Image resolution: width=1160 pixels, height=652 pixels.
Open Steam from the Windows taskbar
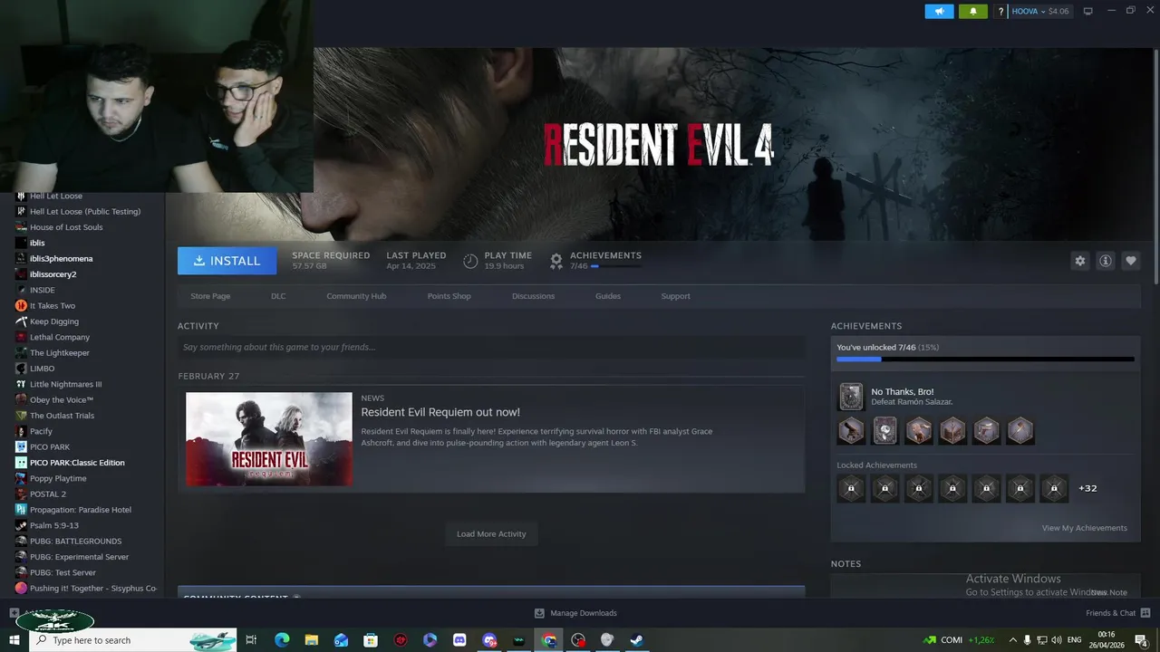coord(636,640)
